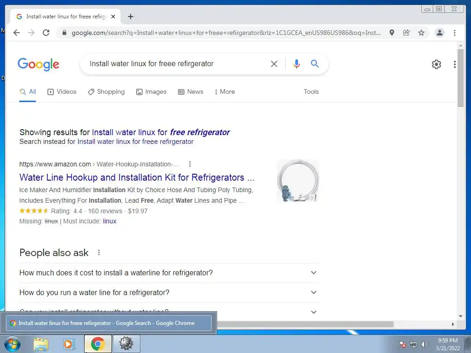Submit search with magnifier icon

pyautogui.click(x=315, y=63)
